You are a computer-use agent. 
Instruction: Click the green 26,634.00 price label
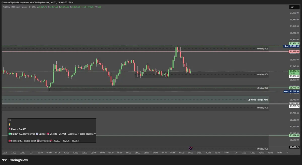point(294,135)
